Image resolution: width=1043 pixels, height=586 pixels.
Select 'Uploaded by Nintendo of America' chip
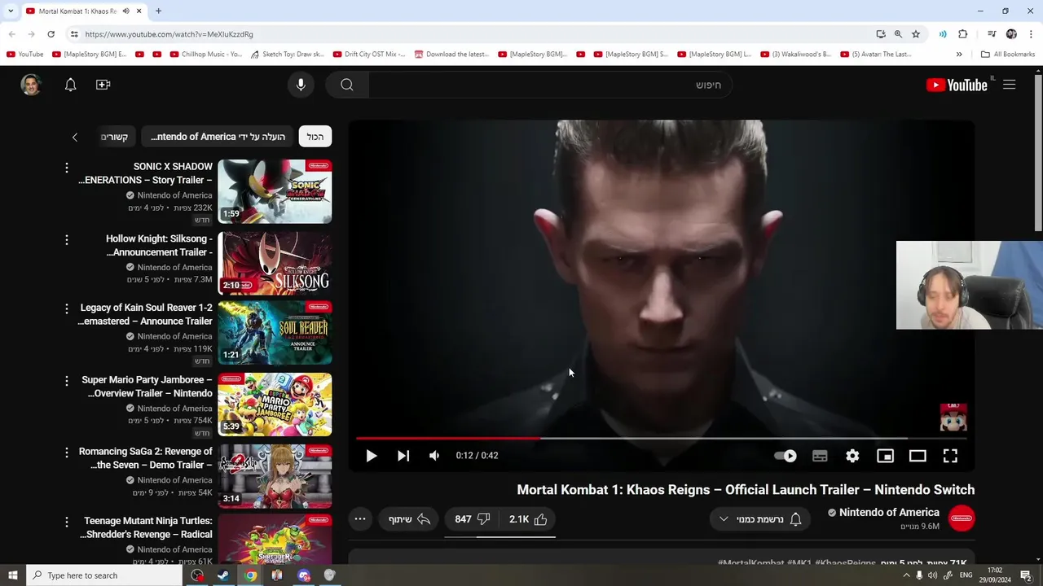(218, 137)
